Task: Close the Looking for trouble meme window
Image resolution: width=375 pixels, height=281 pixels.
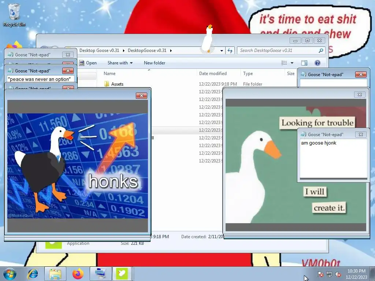Action: [360, 95]
